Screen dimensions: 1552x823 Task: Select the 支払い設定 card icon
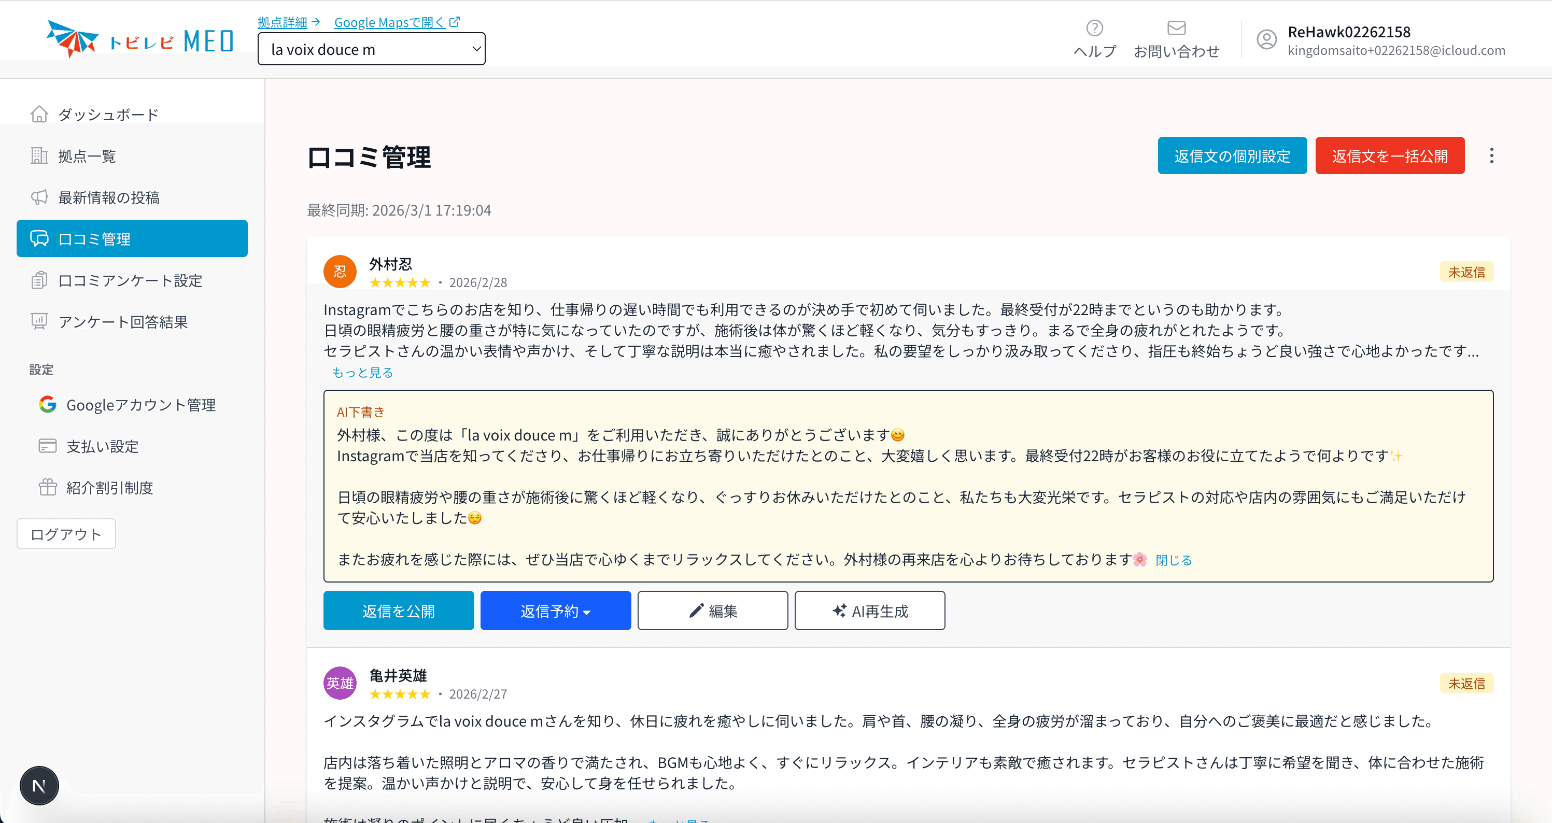[x=47, y=446]
